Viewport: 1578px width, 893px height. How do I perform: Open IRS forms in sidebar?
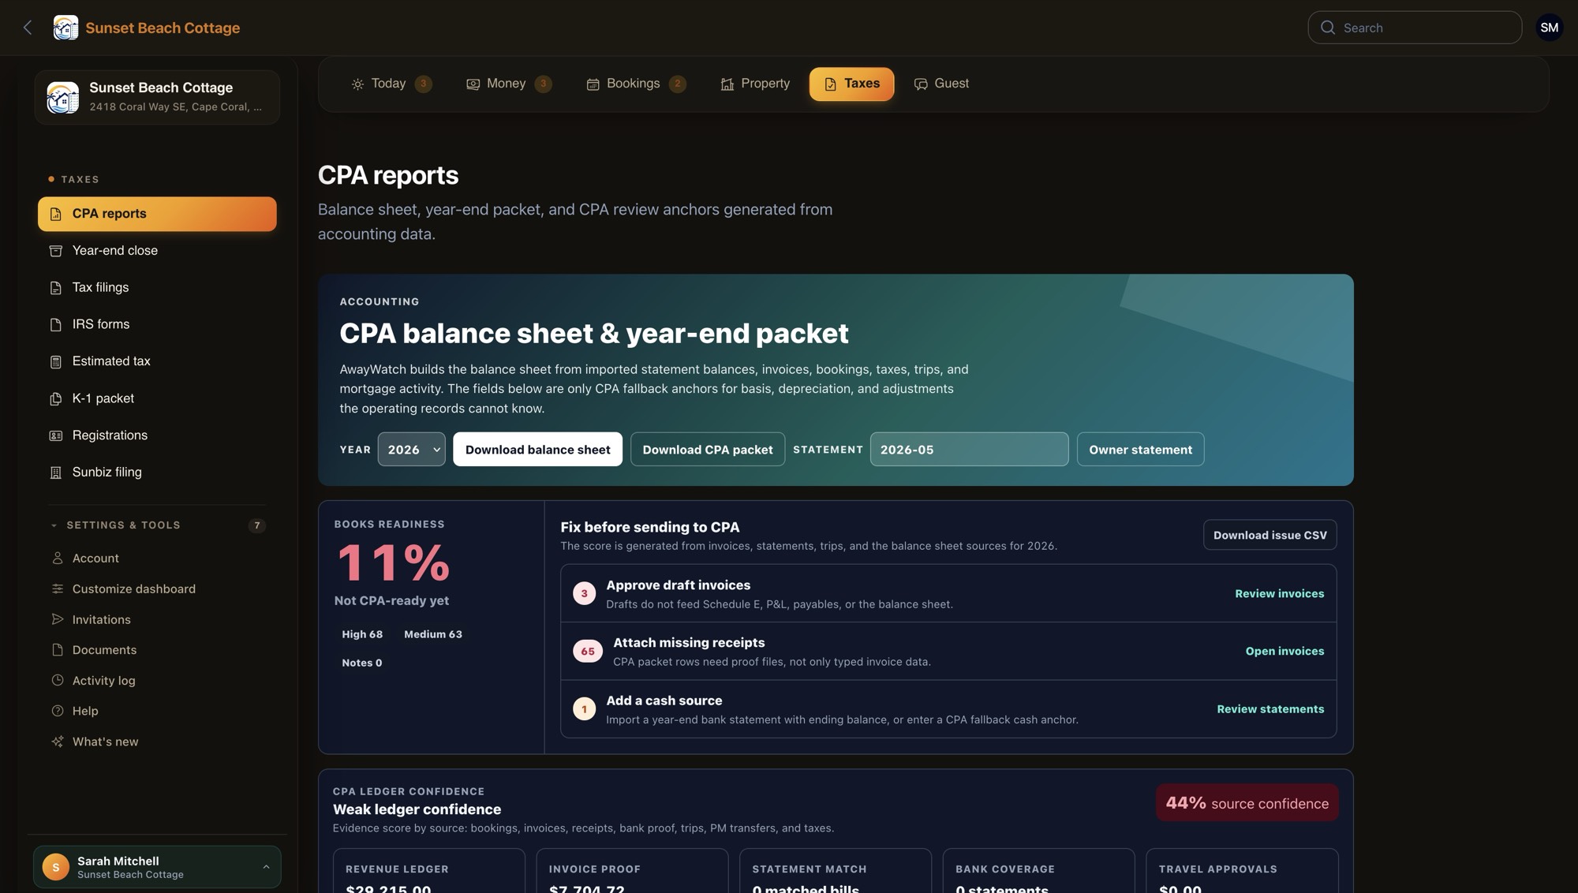tap(157, 324)
